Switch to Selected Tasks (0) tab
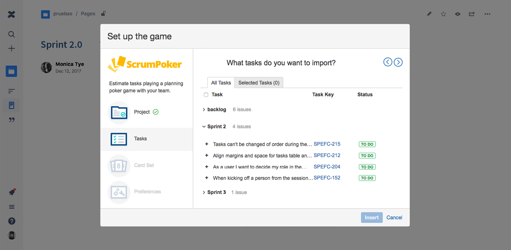The width and height of the screenshot is (511, 250). coord(259,82)
